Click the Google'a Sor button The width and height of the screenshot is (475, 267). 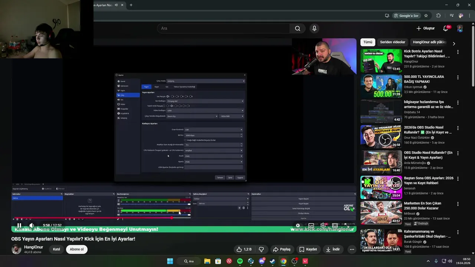[406, 16]
